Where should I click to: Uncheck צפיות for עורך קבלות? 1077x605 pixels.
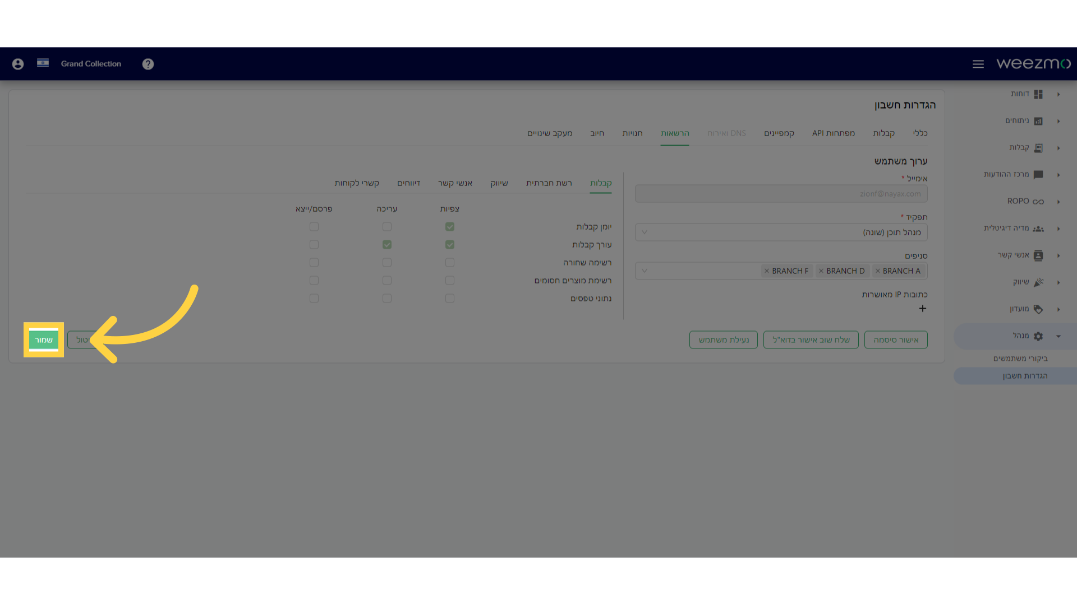click(x=450, y=245)
